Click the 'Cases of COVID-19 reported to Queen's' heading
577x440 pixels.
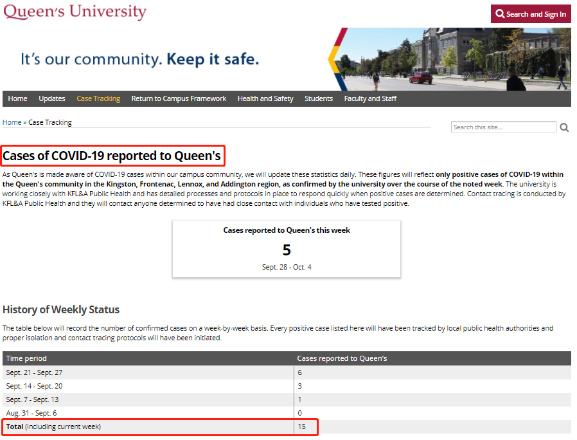coord(112,156)
